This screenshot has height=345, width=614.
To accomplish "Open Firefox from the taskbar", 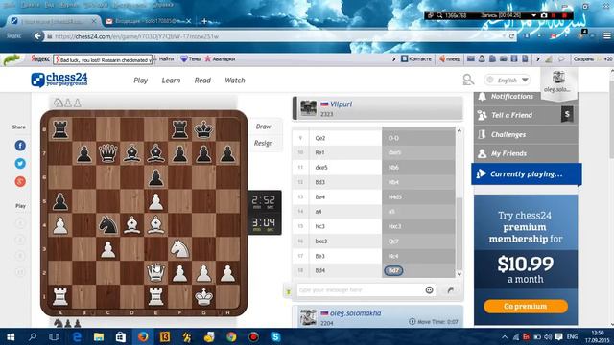I will (x=143, y=336).
